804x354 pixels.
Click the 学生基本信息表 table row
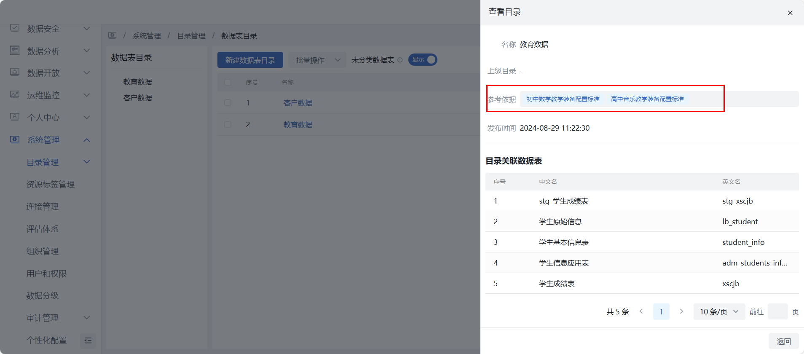[642, 242]
